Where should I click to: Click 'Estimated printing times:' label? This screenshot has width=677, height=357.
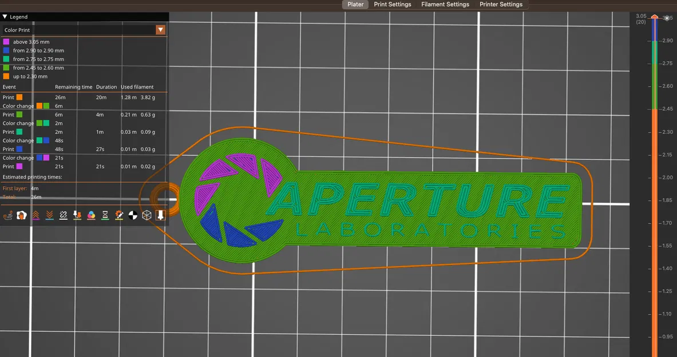(33, 177)
